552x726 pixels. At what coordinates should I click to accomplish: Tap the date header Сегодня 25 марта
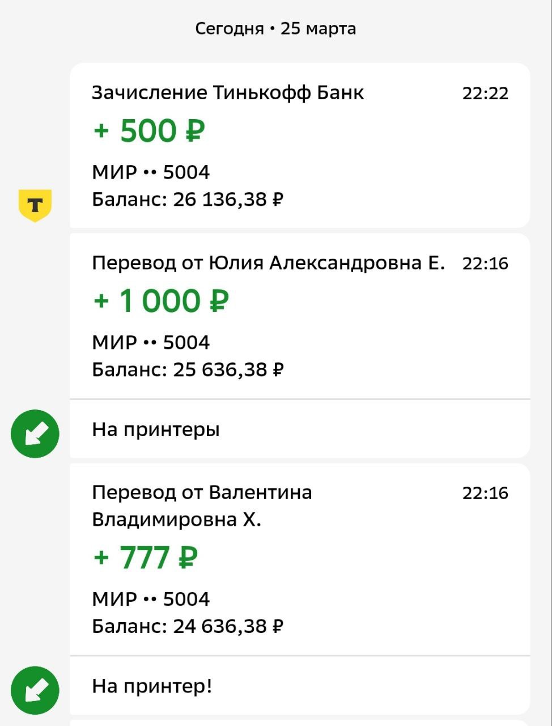[275, 28]
